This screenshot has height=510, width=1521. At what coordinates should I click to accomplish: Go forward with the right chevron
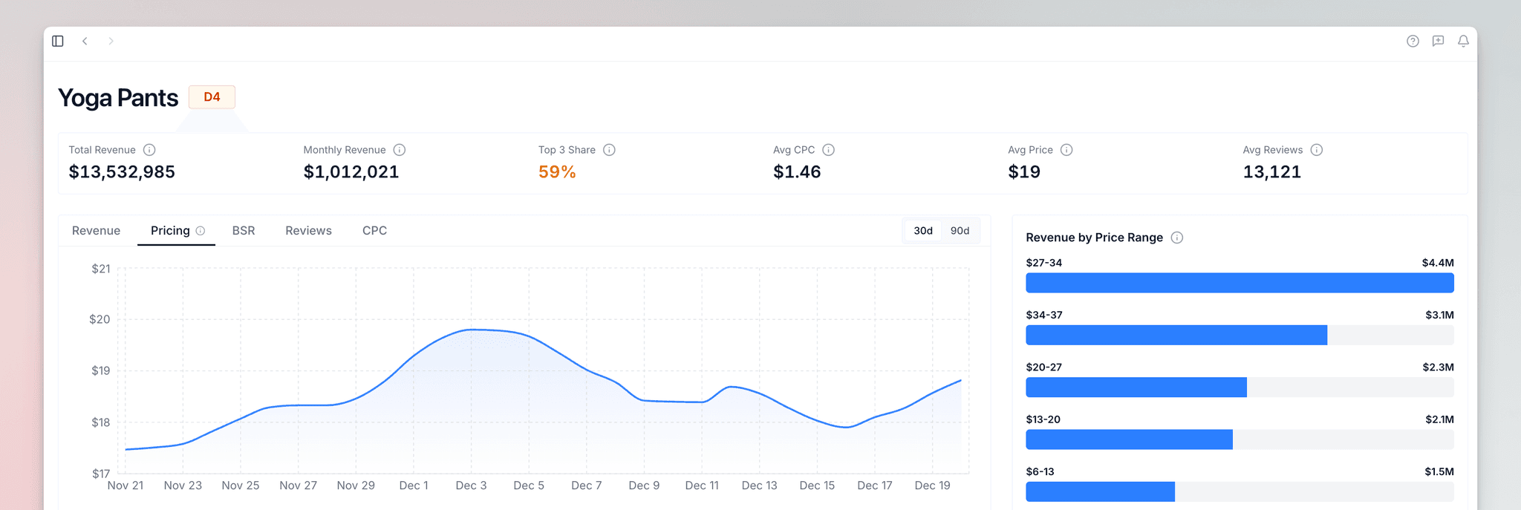(111, 41)
